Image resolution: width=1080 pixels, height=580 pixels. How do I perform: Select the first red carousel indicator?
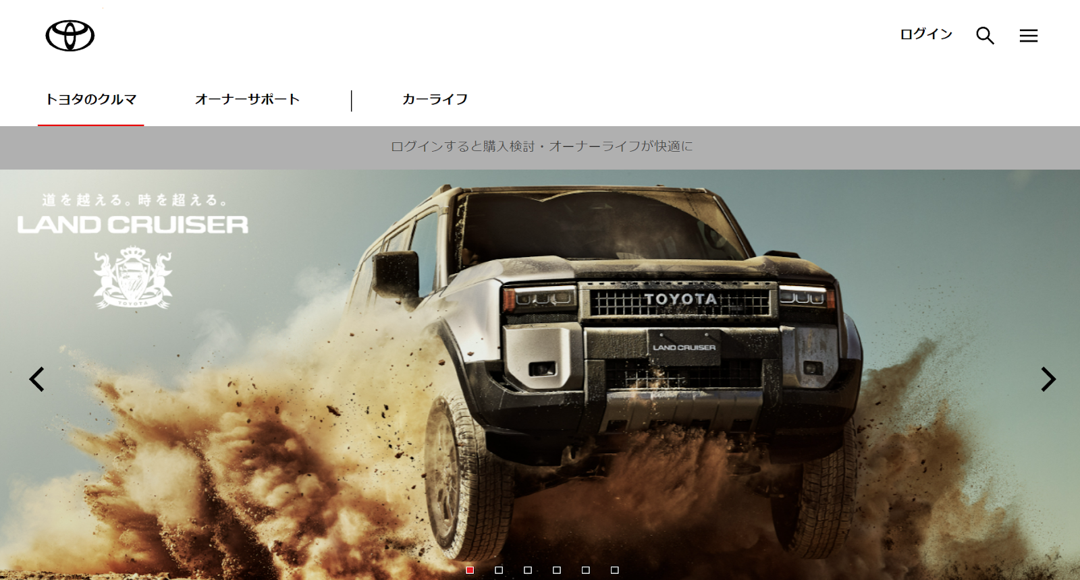click(470, 570)
